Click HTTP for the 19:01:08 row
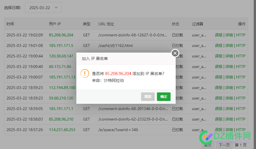This screenshot has width=256, height=149. point(241,45)
